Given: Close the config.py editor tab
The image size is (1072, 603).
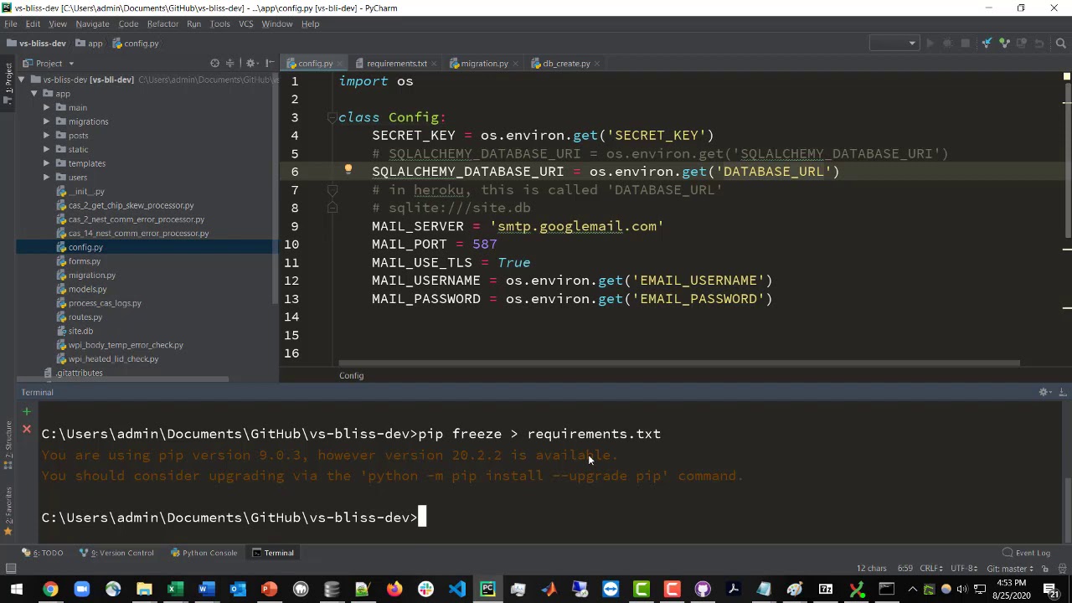Looking at the screenshot, I should click(342, 64).
